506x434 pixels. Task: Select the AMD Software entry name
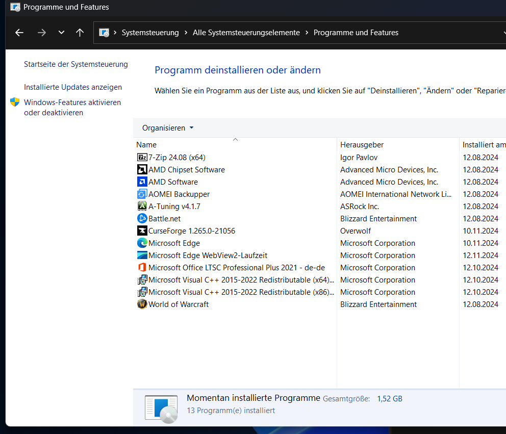(x=173, y=182)
